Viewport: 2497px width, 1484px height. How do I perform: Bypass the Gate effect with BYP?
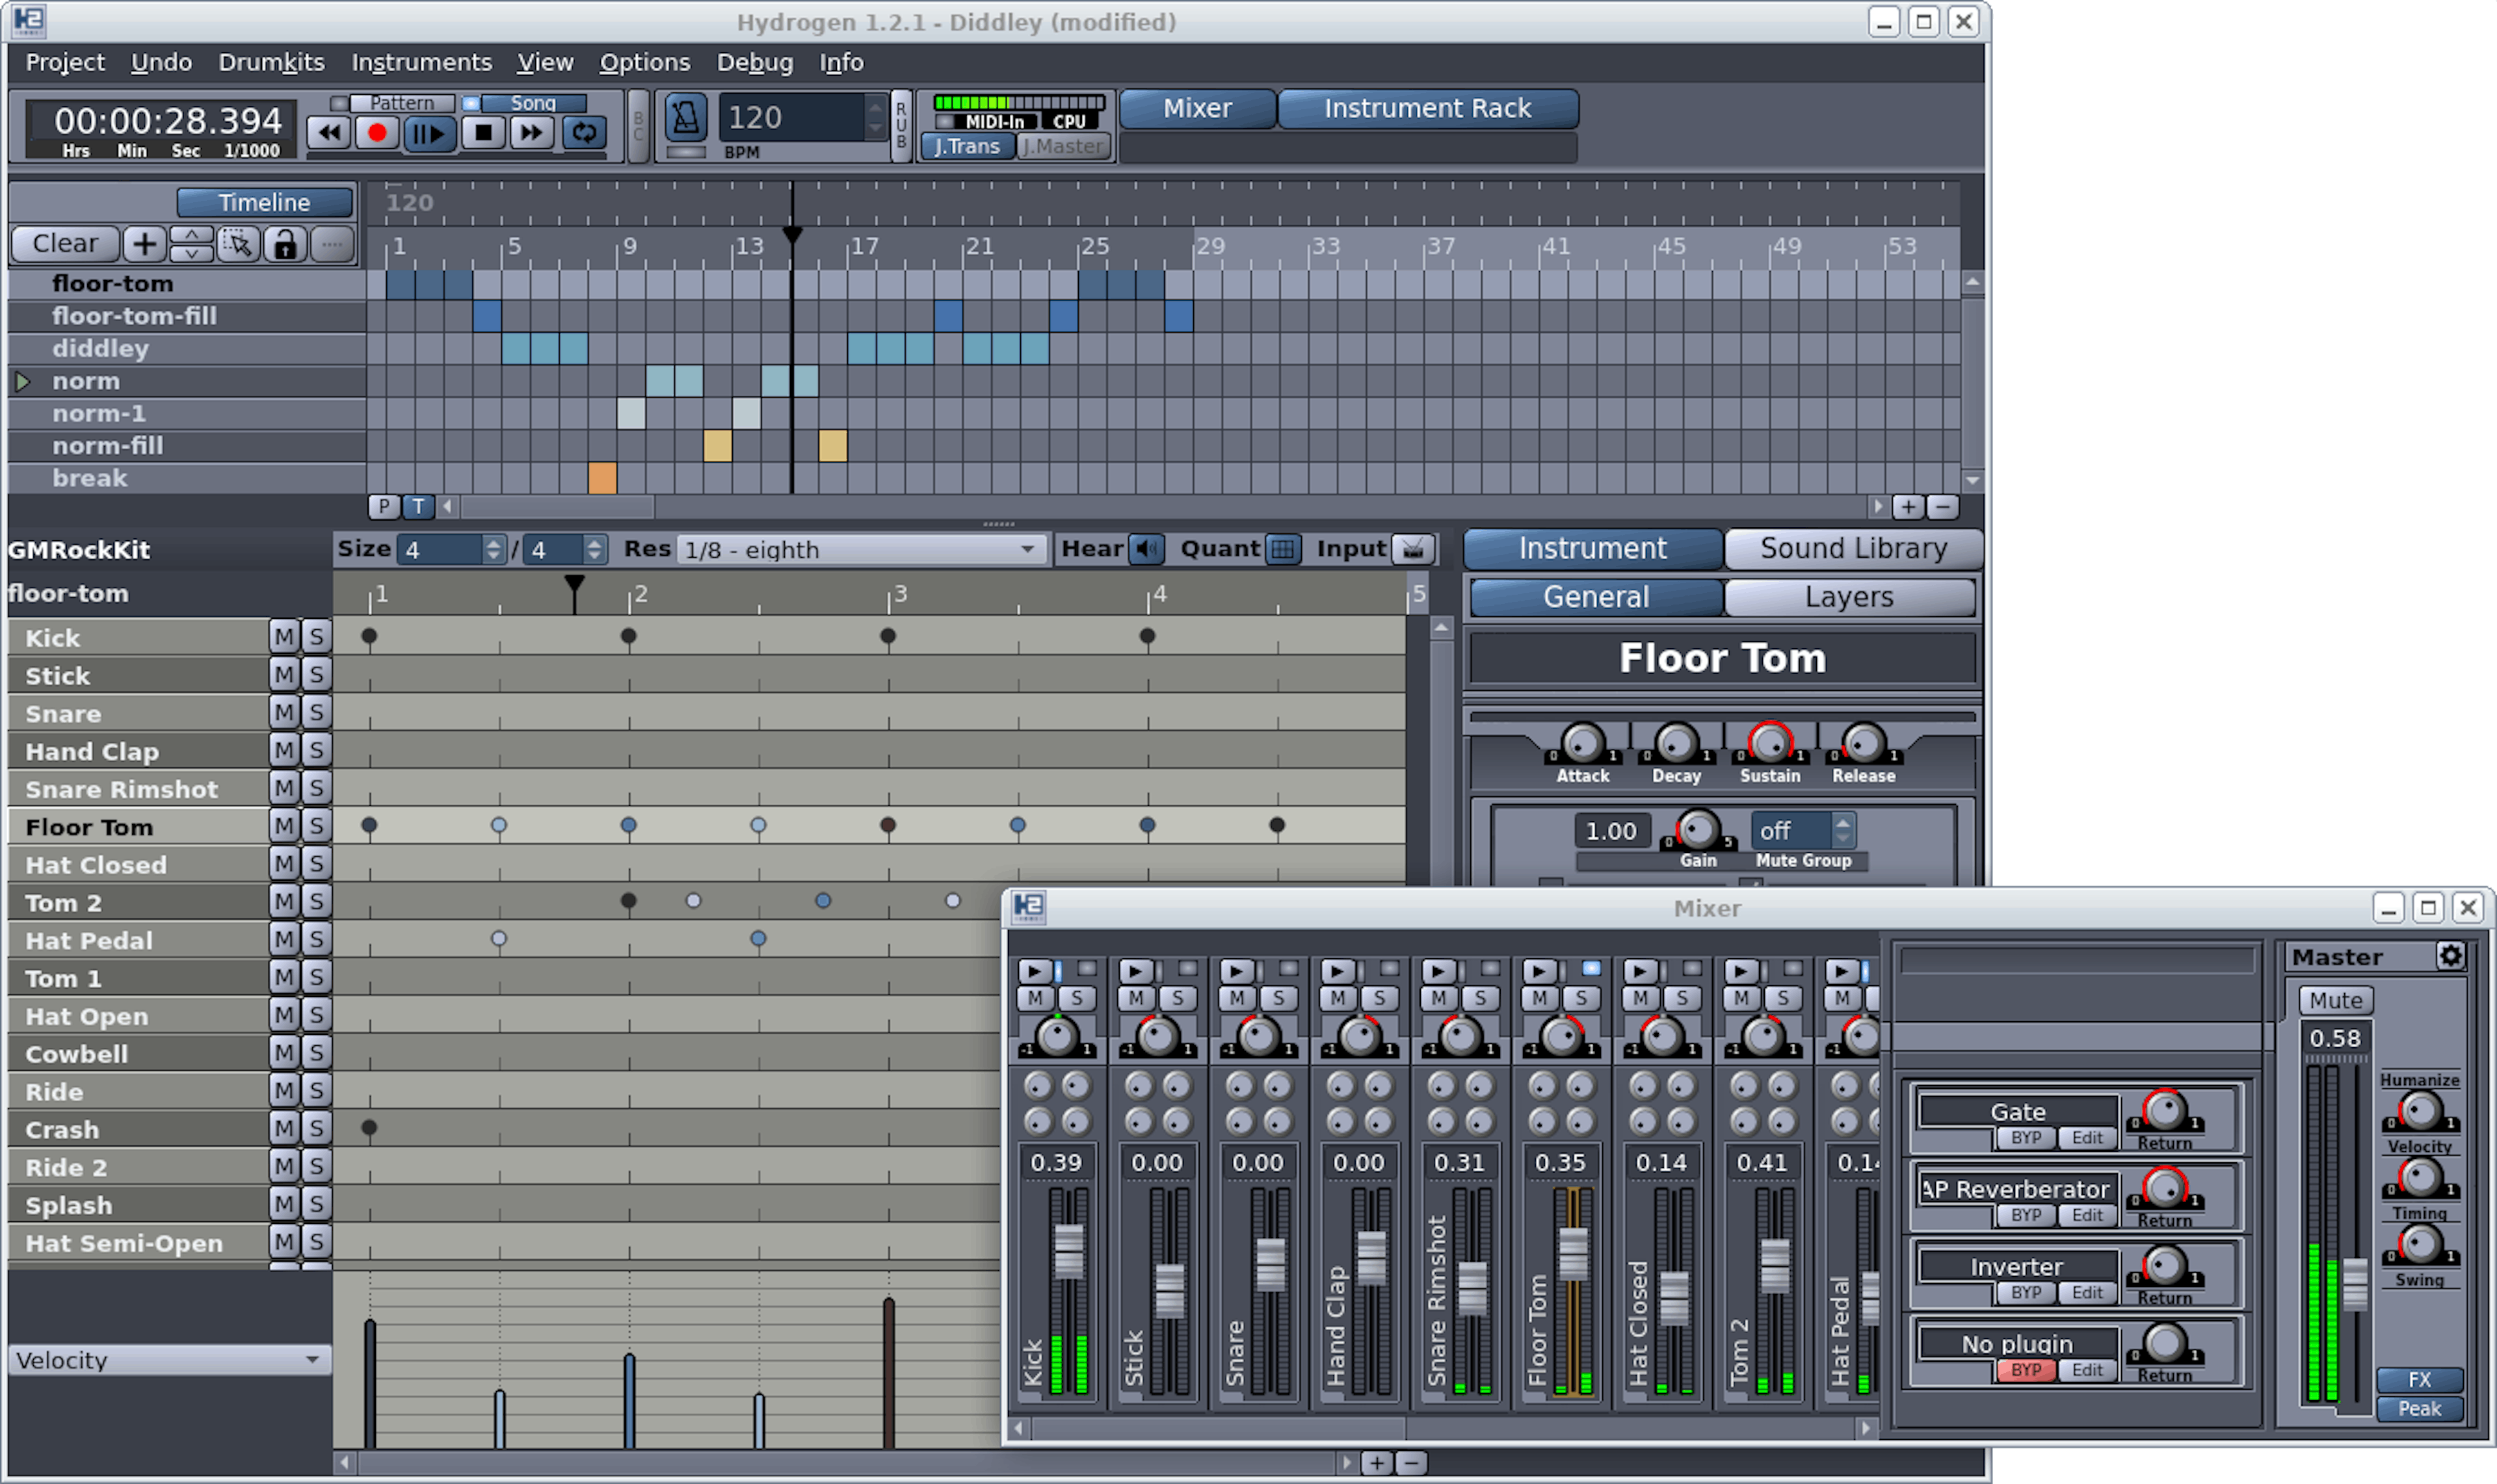2025,1138
